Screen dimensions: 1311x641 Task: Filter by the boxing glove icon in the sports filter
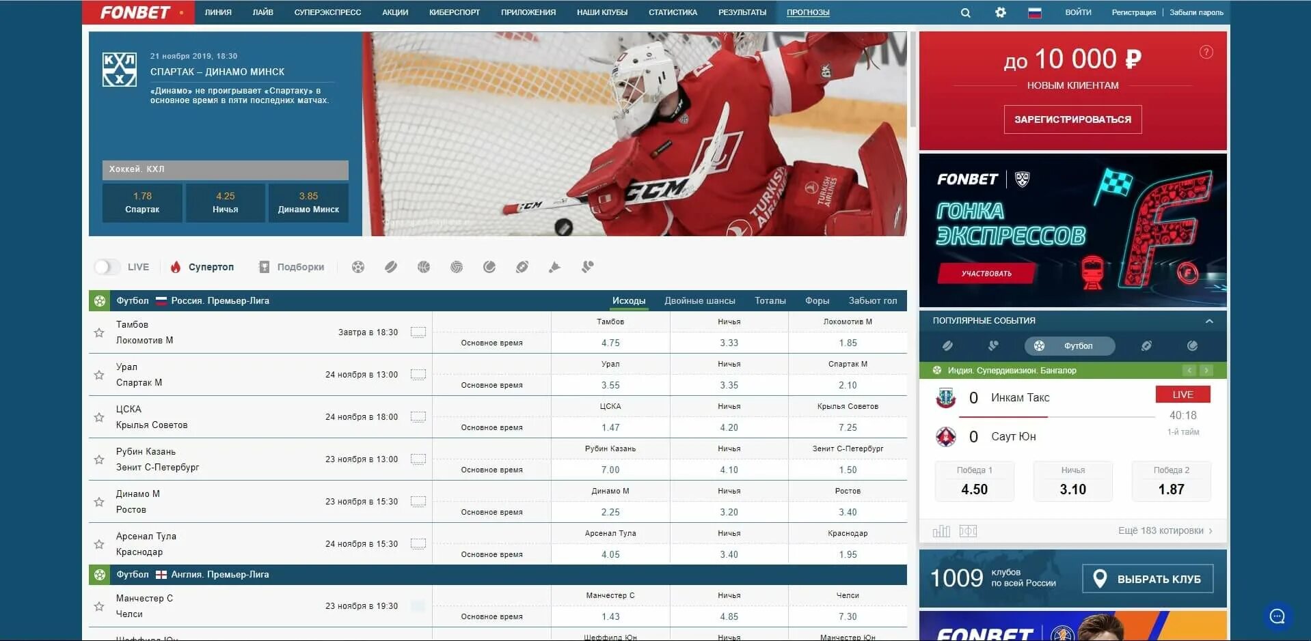click(587, 267)
